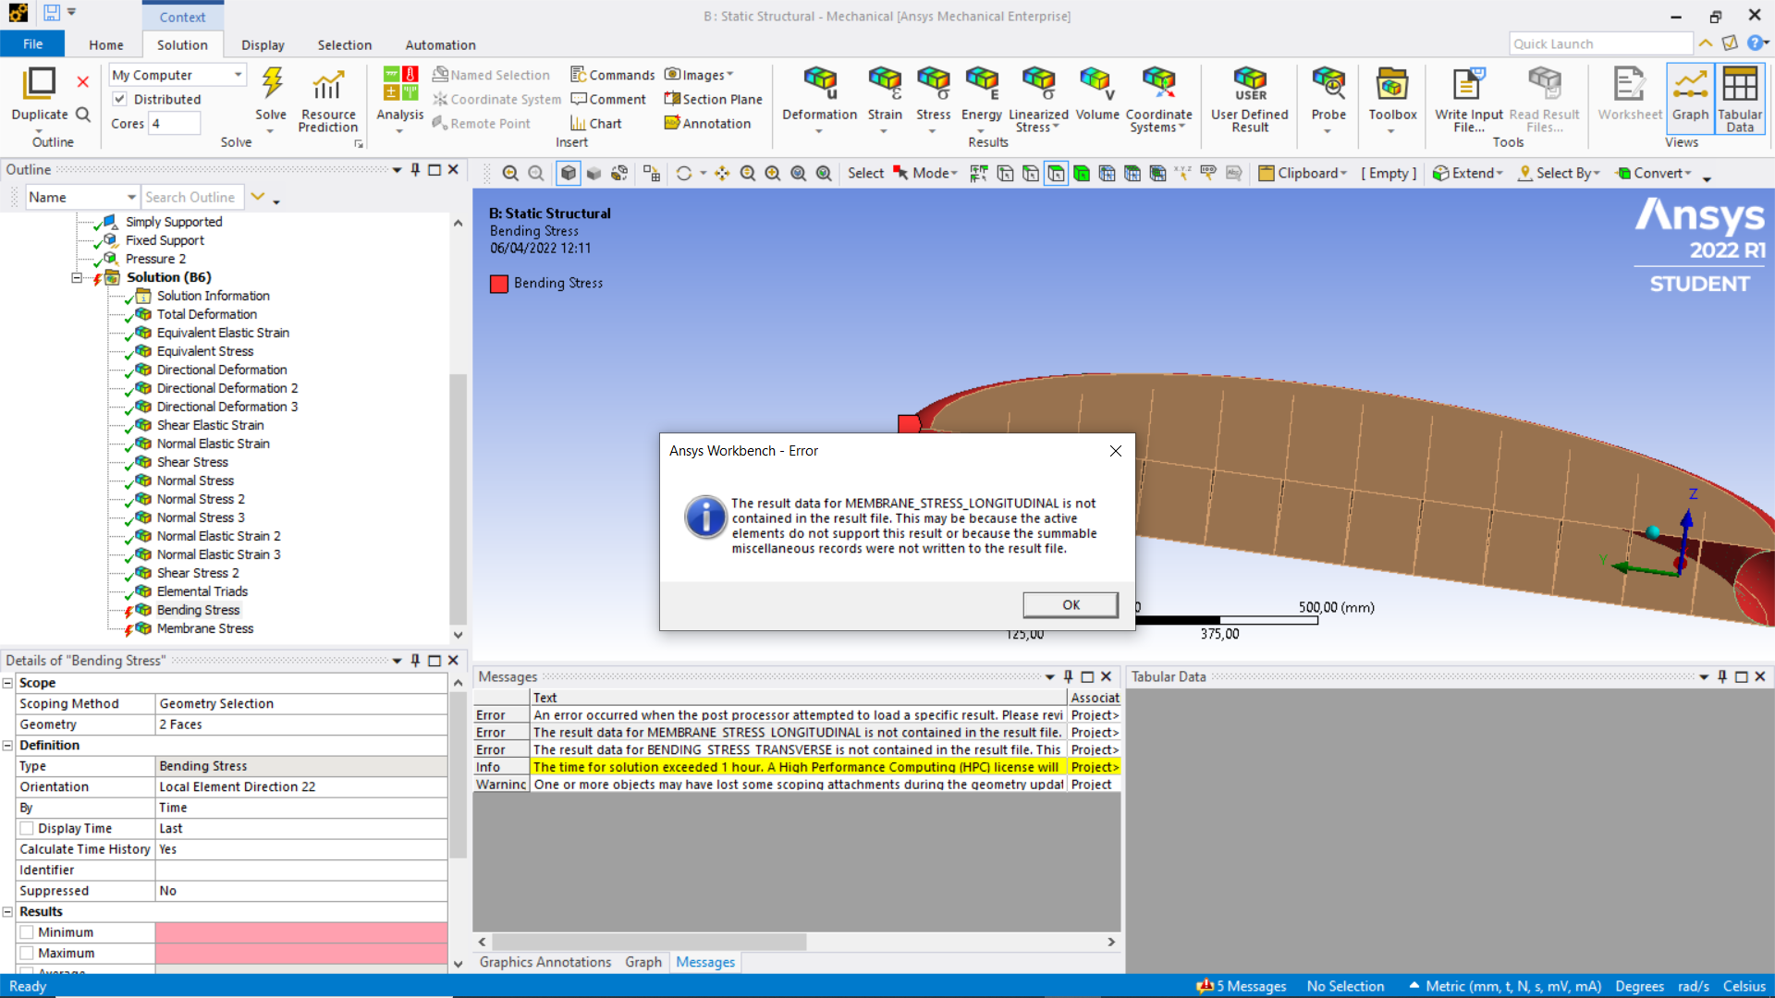Toggle the Distributed checkbox

[x=119, y=99]
